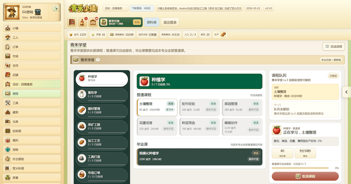This screenshot has height=184, width=351.
Task: Click the 已锁定 queue badge
Action: pyautogui.click(x=333, y=75)
